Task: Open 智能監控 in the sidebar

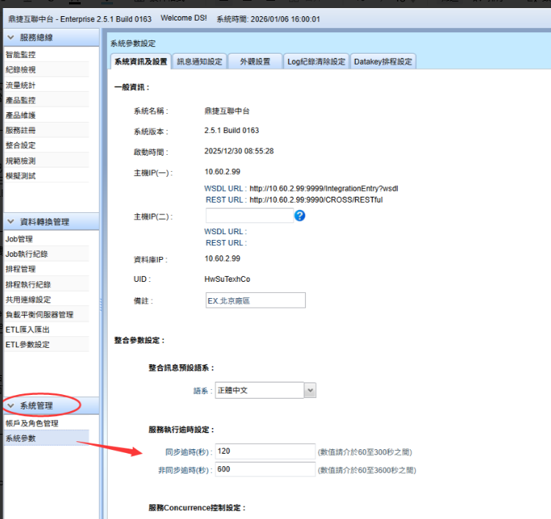Action: coord(21,55)
